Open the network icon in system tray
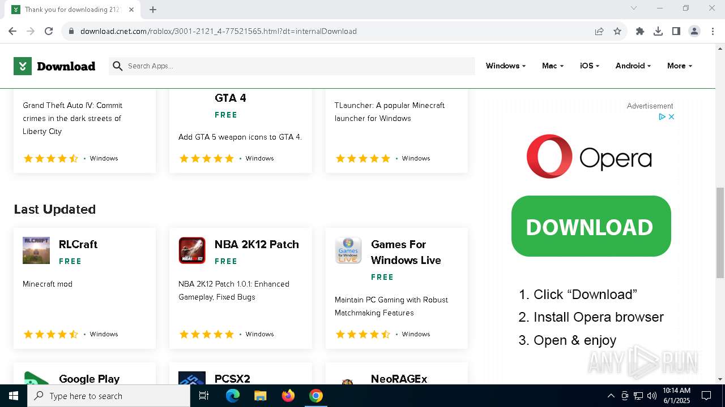Viewport: 725px width, 407px height. 638,396
